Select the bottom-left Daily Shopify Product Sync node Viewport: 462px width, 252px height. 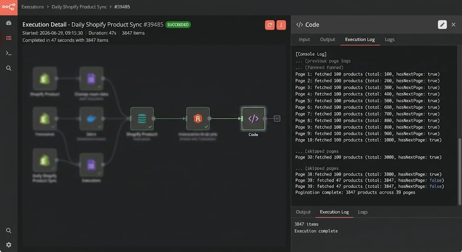45,160
